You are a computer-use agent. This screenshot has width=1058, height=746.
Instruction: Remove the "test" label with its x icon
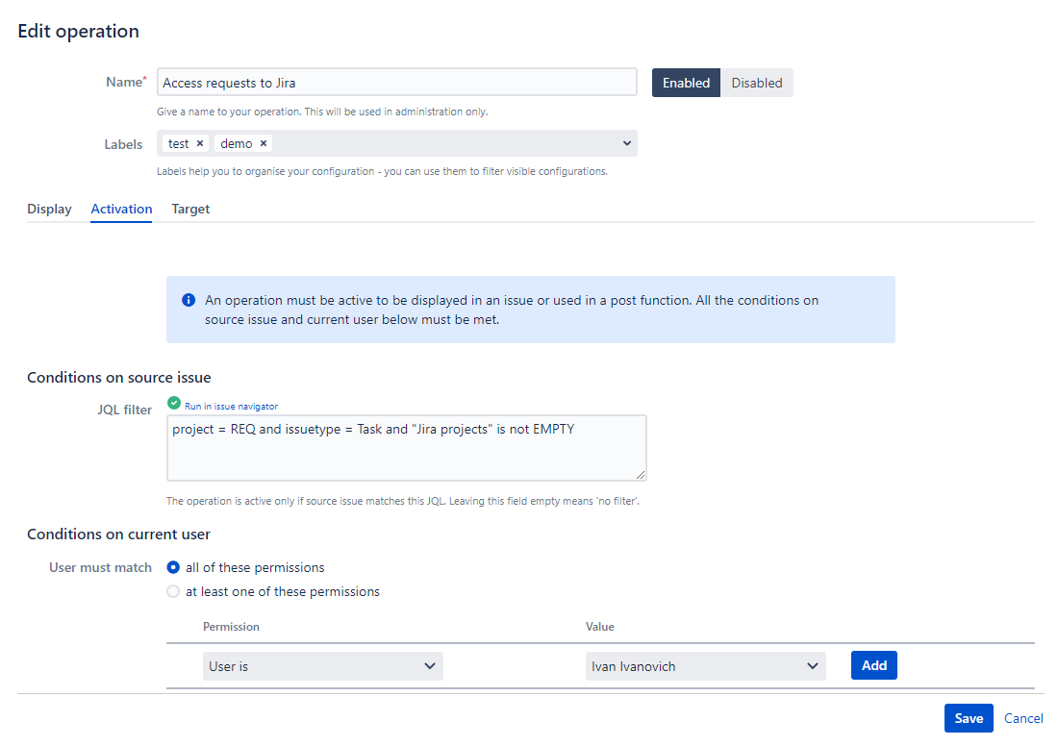tap(200, 143)
